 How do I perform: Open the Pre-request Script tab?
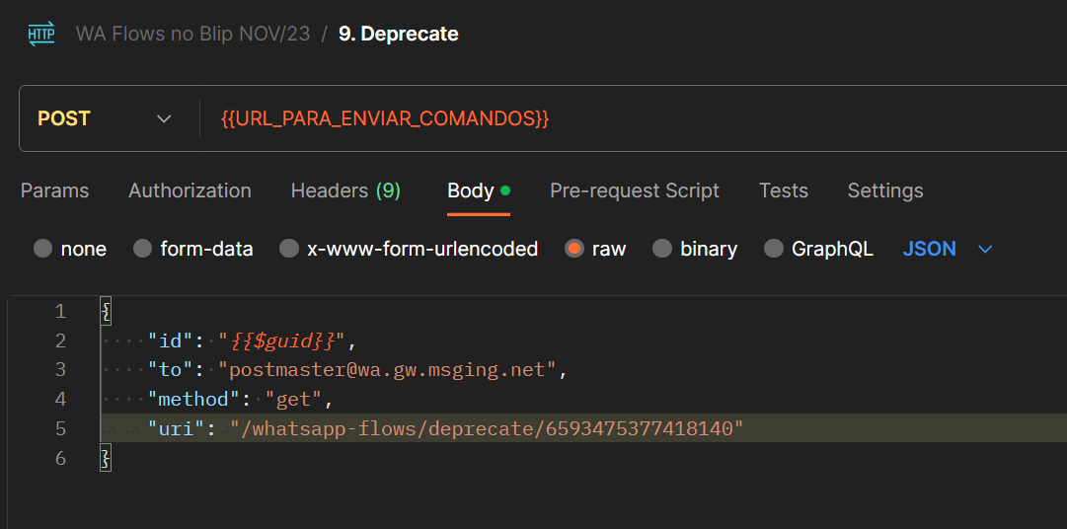(x=635, y=190)
